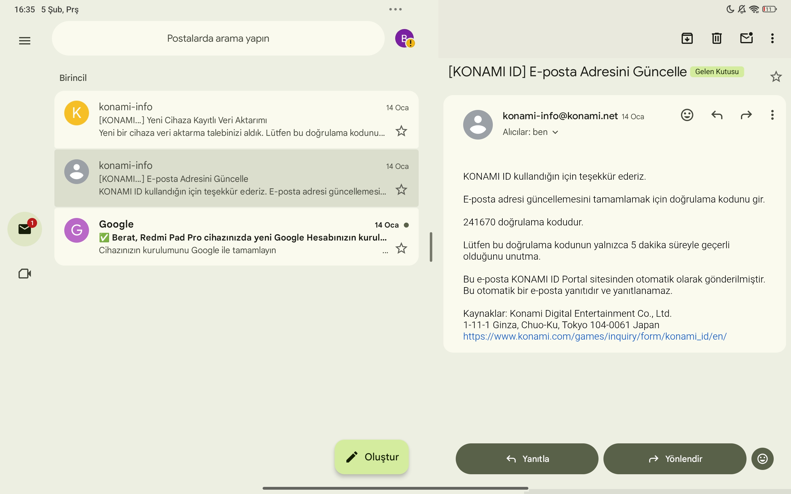Tap the battery indicator in status bar
The height and width of the screenshot is (494, 791).
pyautogui.click(x=769, y=9)
